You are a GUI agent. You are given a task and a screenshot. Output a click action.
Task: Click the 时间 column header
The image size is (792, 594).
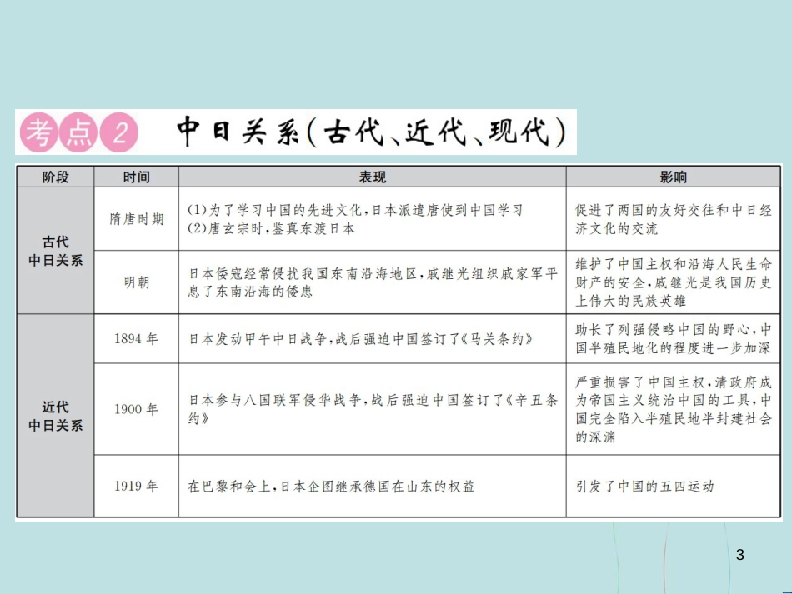click(137, 177)
